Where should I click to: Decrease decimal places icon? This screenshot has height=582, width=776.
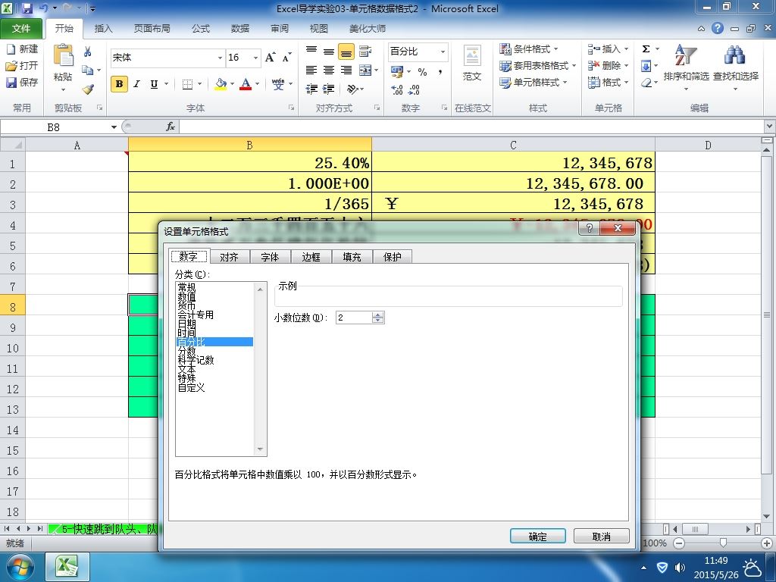414,89
